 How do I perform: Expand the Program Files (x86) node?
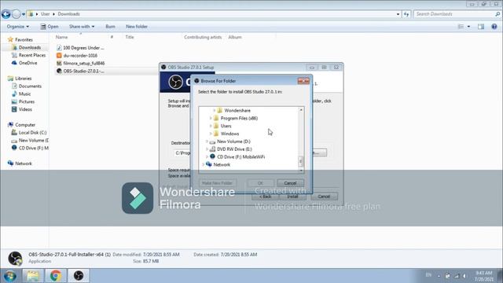[x=211, y=118]
